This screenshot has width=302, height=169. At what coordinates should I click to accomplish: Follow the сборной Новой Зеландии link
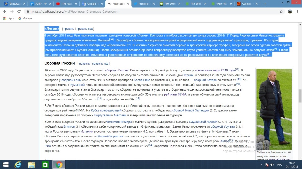191,110
